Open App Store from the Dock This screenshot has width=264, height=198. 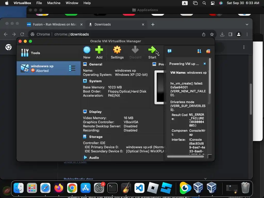pyautogui.click(x=86, y=188)
